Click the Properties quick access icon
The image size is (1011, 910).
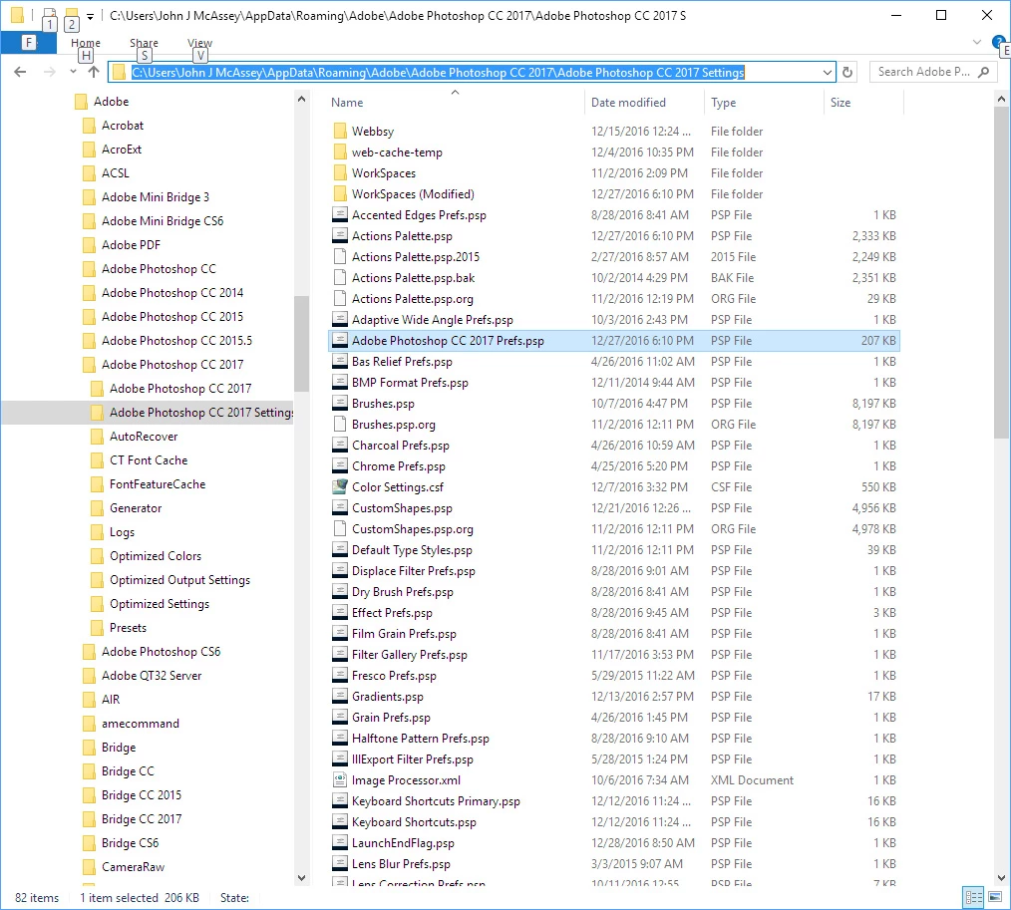tap(50, 15)
